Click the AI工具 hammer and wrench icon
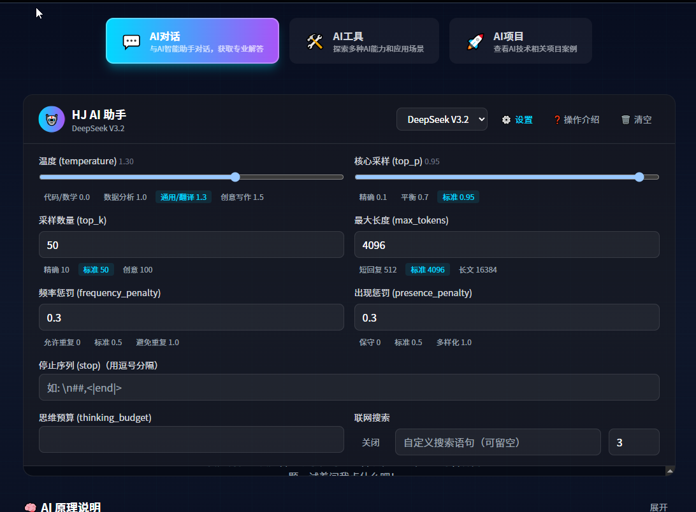Image resolution: width=696 pixels, height=512 pixels. pos(315,41)
